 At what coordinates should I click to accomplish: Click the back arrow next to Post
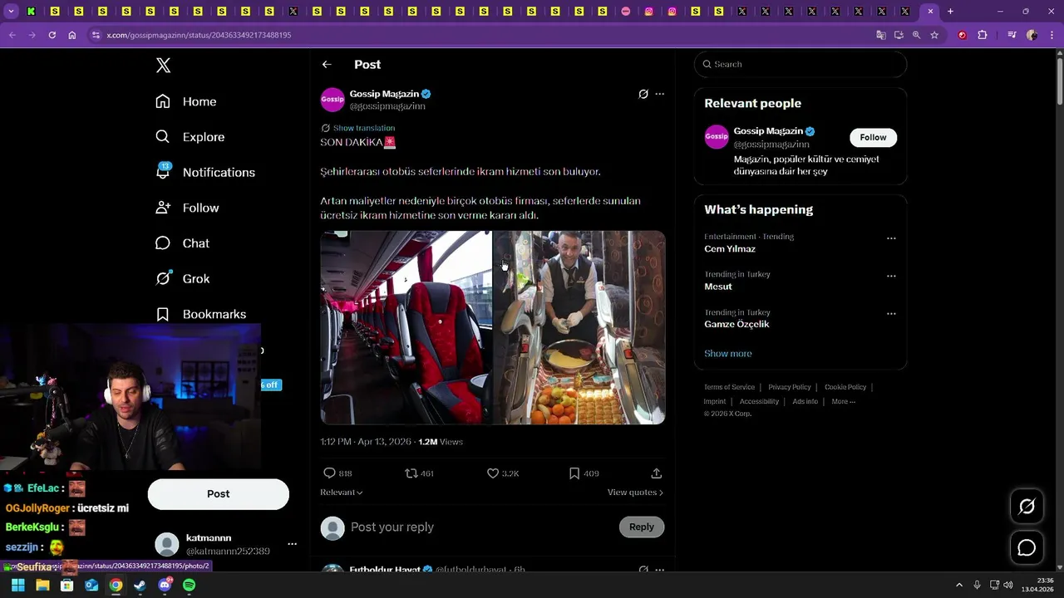click(x=327, y=64)
